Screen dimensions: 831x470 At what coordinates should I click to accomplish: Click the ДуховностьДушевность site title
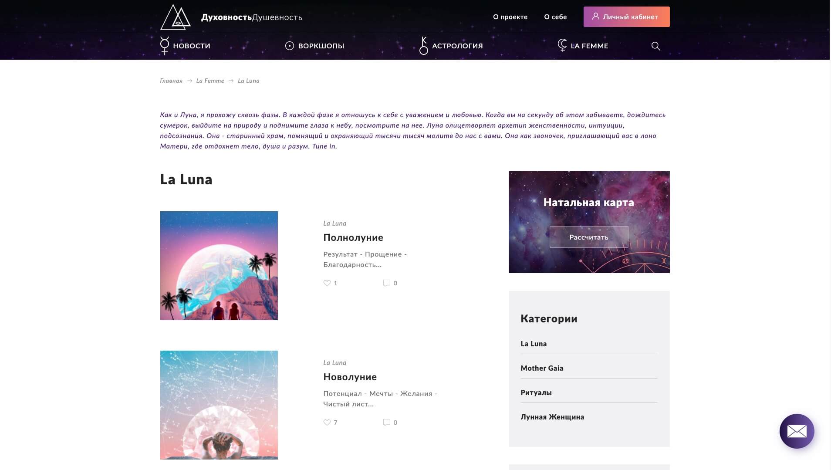252,17
